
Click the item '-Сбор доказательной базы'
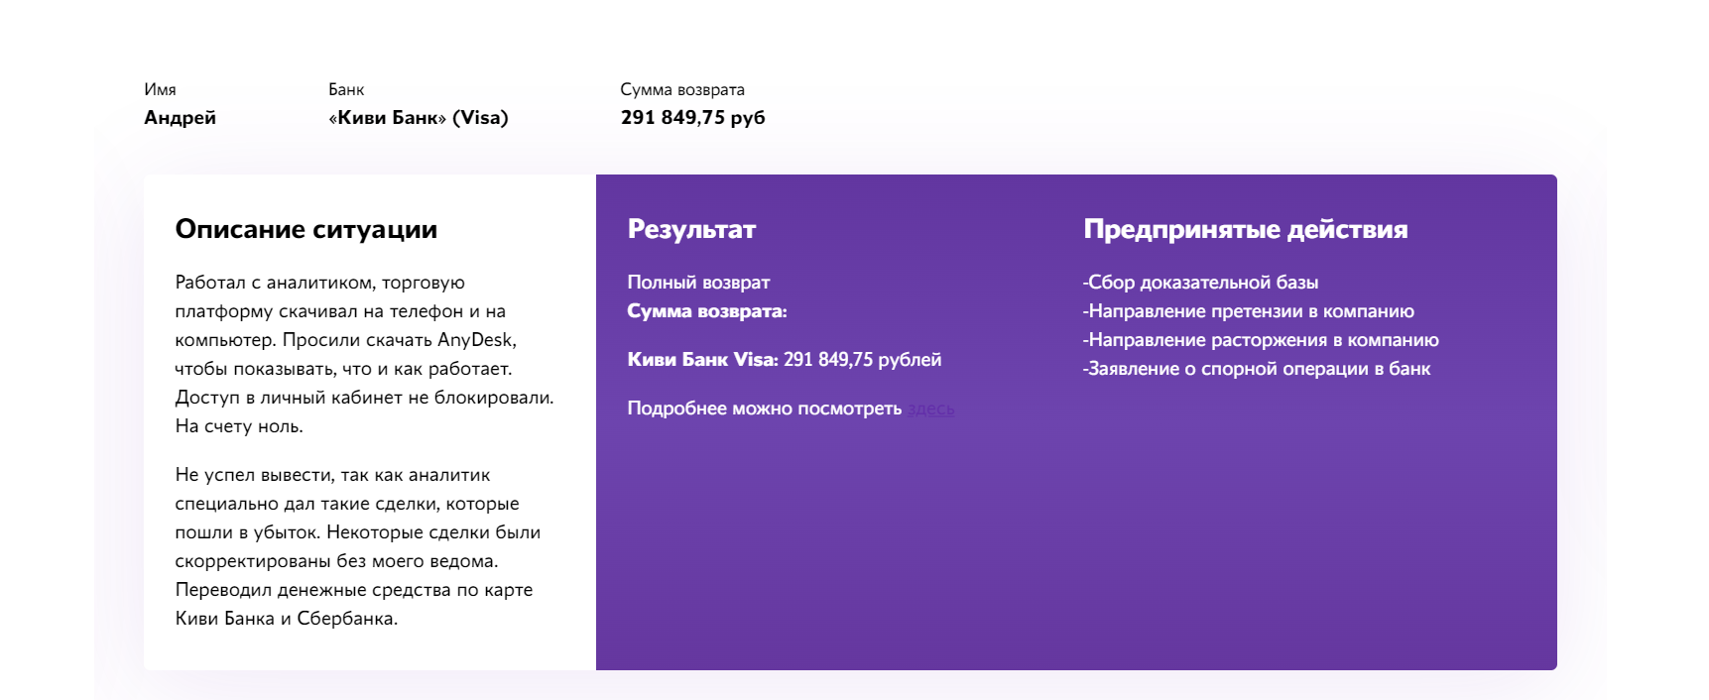(1200, 283)
